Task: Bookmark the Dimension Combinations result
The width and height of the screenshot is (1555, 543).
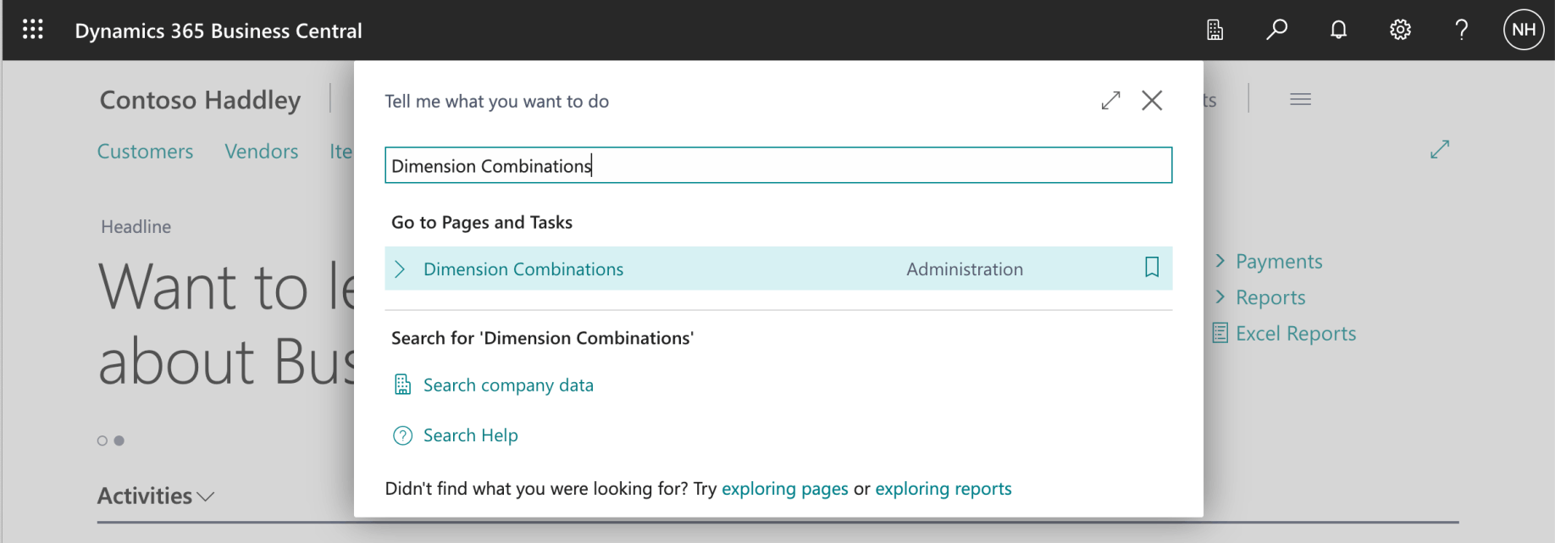Action: (1151, 268)
